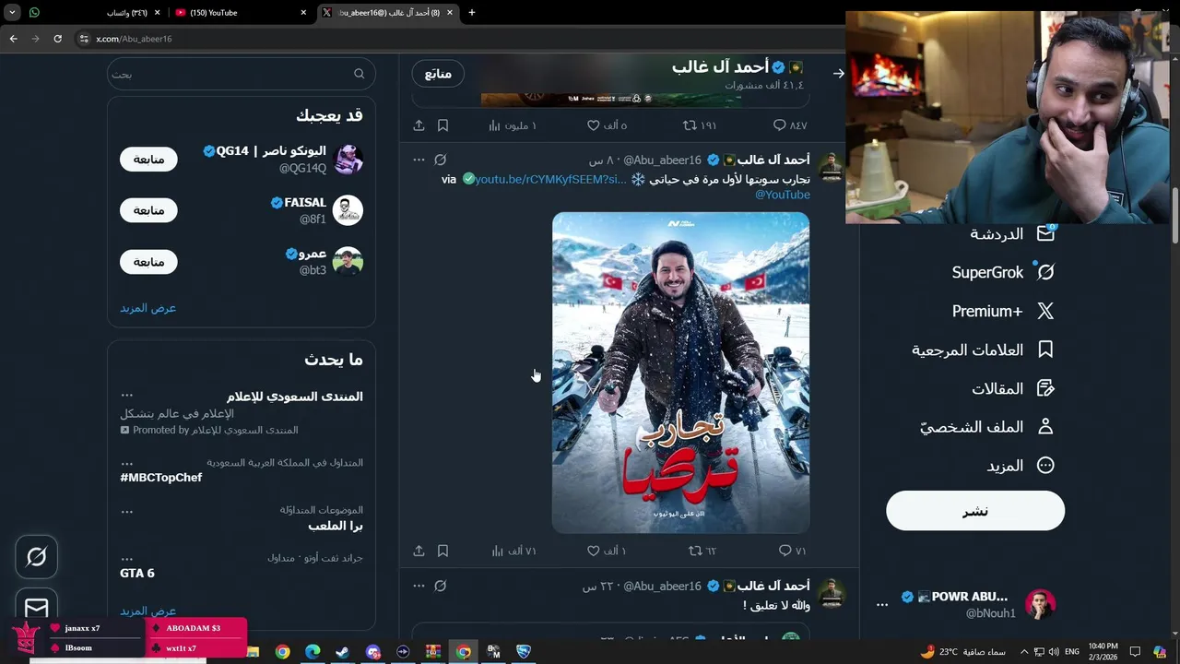Viewport: 1180px width, 664px height.
Task: Share the post with ٨٤٧ replies
Action: coord(419,125)
